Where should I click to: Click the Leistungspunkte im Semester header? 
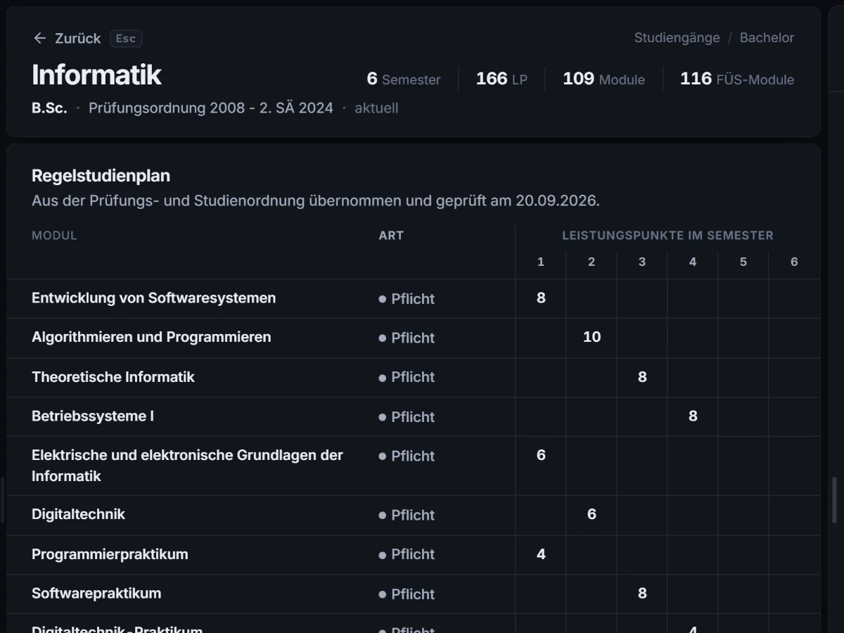(x=667, y=236)
